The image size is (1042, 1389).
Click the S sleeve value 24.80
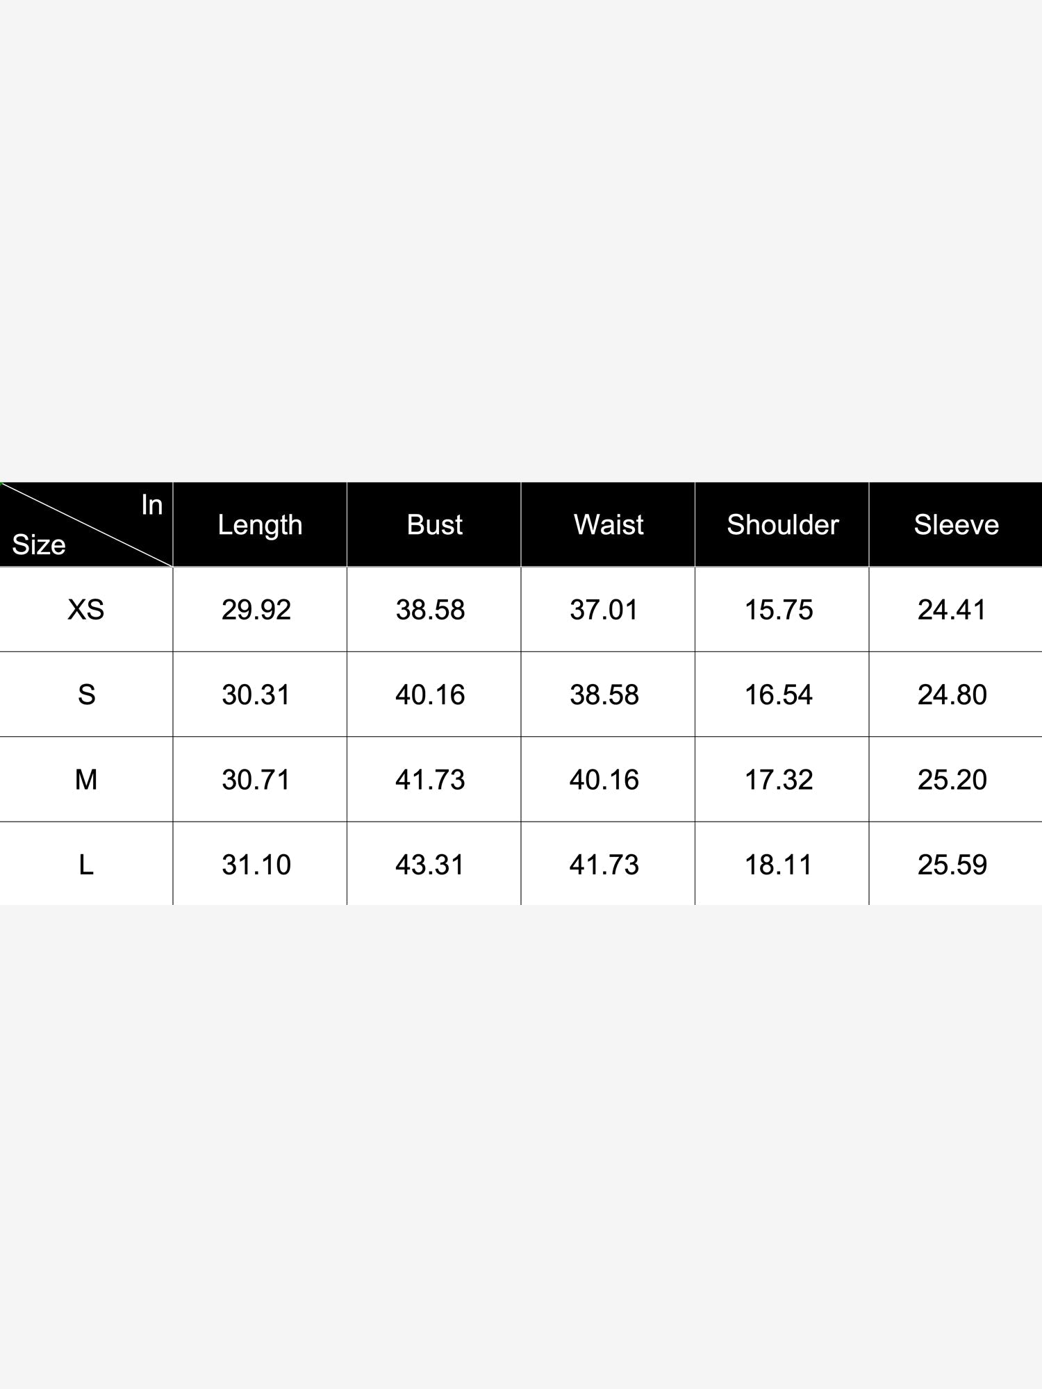[952, 694]
